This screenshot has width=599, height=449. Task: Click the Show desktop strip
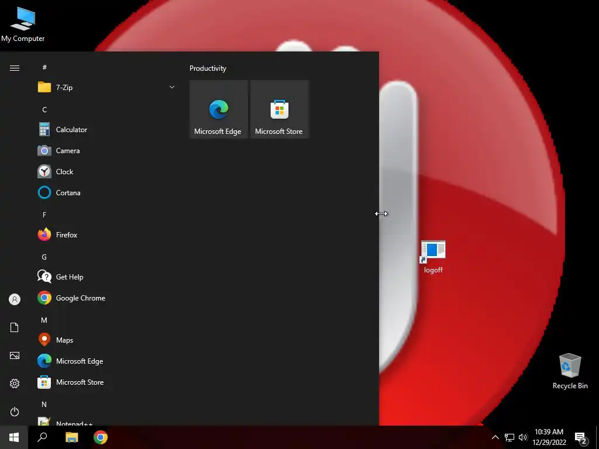pyautogui.click(x=597, y=437)
